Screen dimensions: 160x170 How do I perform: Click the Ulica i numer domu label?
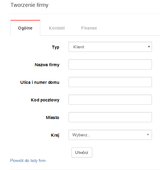pos(40,82)
